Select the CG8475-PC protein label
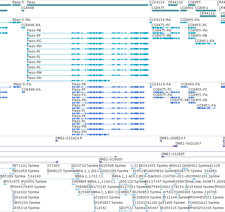225x212 pixels. (162, 90)
